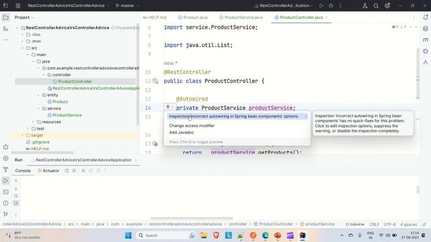
Task: Open dropdown arrow next to intention bulb
Action: tap(172, 108)
